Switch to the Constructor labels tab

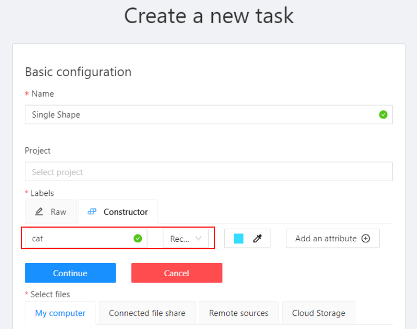point(118,212)
